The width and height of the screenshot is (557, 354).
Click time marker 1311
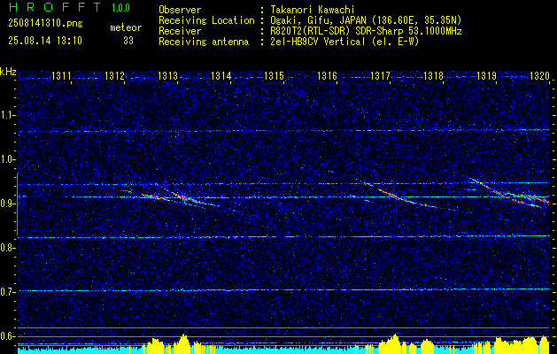click(61, 75)
